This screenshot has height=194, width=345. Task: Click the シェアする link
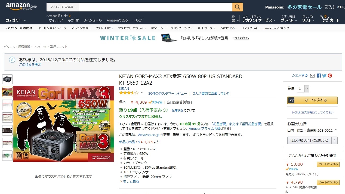pyautogui.click(x=300, y=75)
